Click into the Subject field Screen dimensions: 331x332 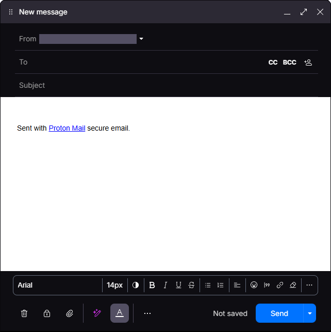167,85
